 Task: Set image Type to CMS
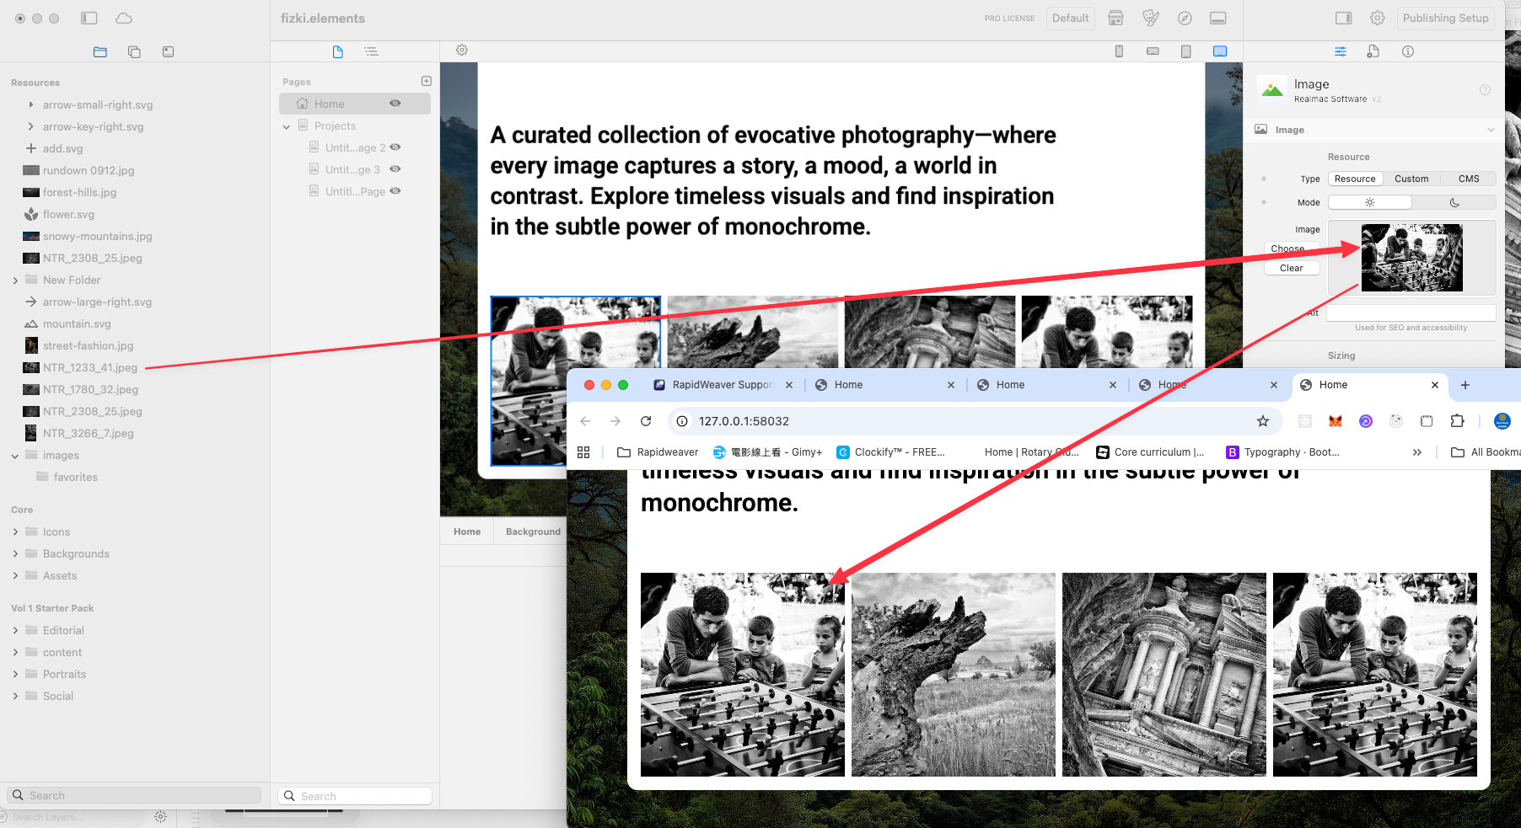pyautogui.click(x=1469, y=179)
